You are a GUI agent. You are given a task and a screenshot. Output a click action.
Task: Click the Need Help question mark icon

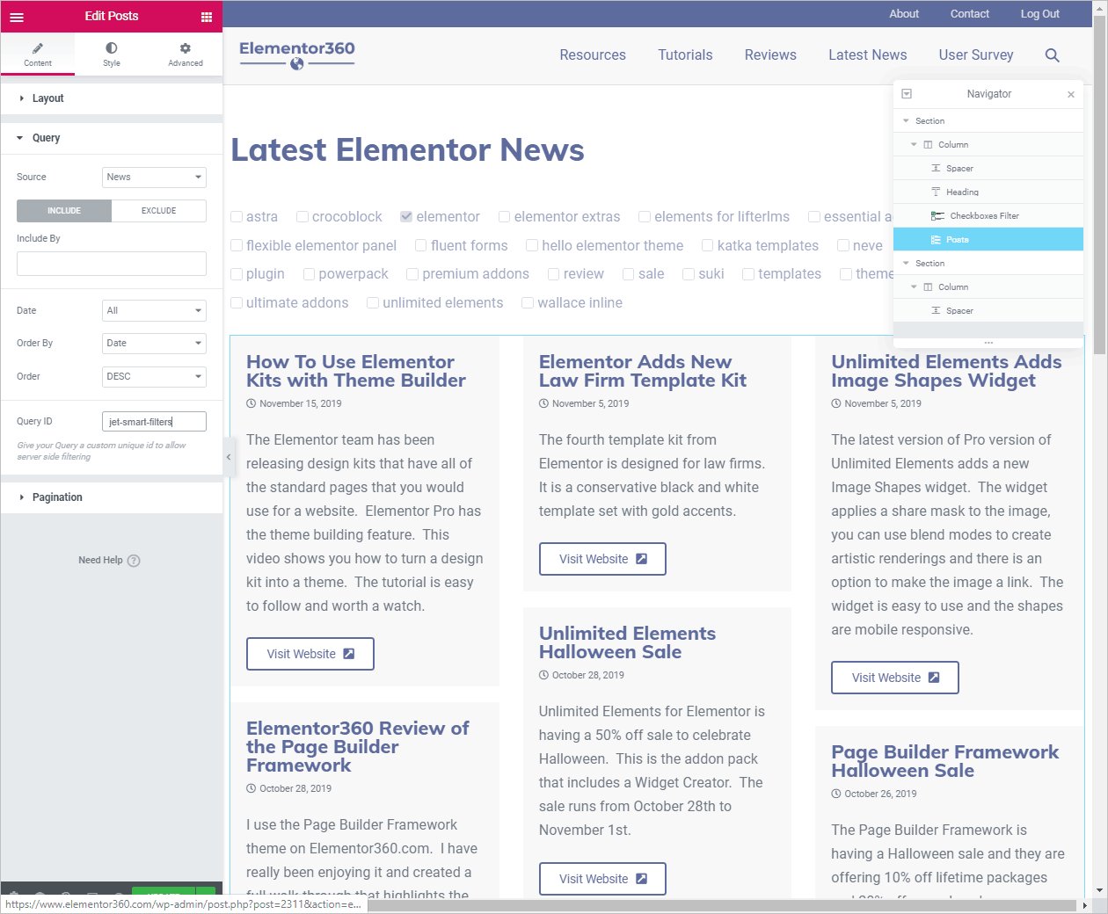[x=134, y=561]
